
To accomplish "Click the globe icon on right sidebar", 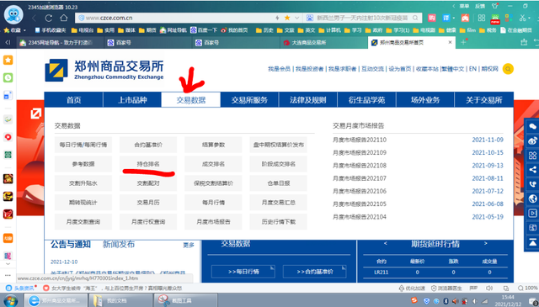I will click(x=532, y=198).
